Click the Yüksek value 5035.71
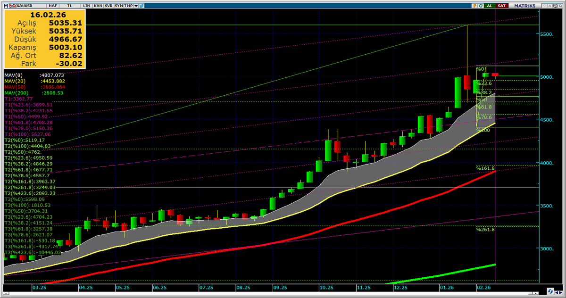The image size is (566, 298). pyautogui.click(x=65, y=31)
